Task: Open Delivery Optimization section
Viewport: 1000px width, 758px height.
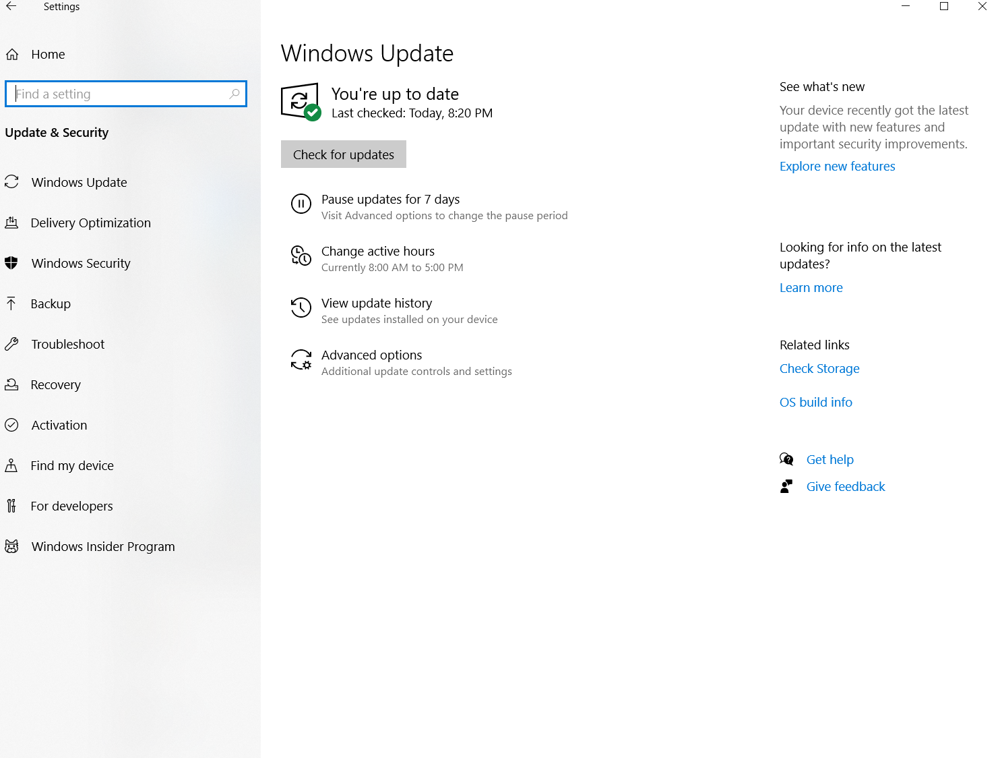Action: pos(91,223)
